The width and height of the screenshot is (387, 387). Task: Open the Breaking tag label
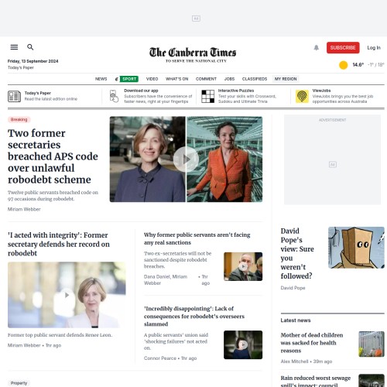point(19,119)
